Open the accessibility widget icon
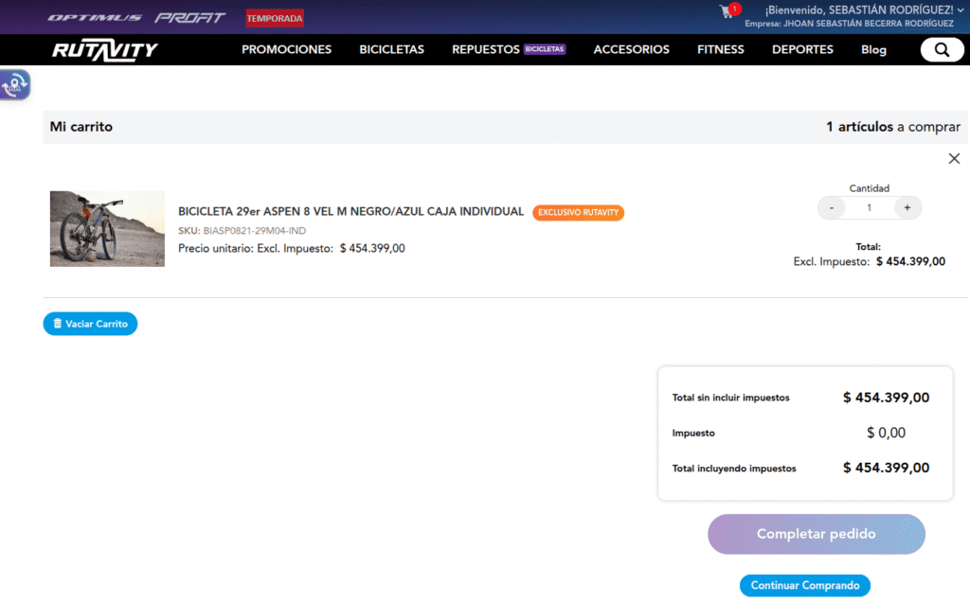The image size is (970, 603). (15, 85)
